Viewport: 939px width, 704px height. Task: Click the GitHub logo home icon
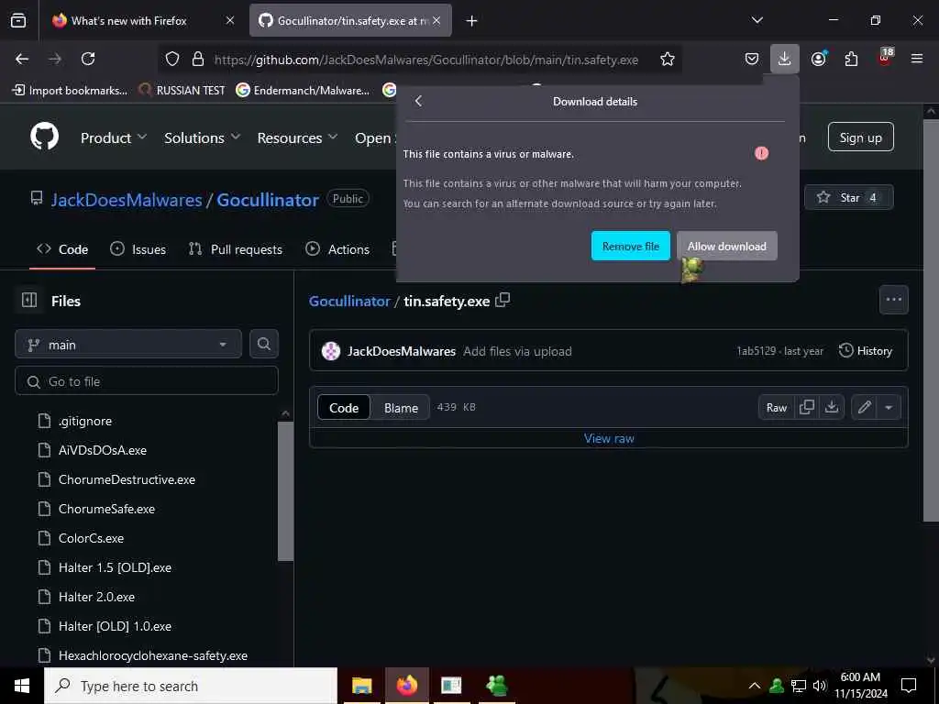(45, 137)
